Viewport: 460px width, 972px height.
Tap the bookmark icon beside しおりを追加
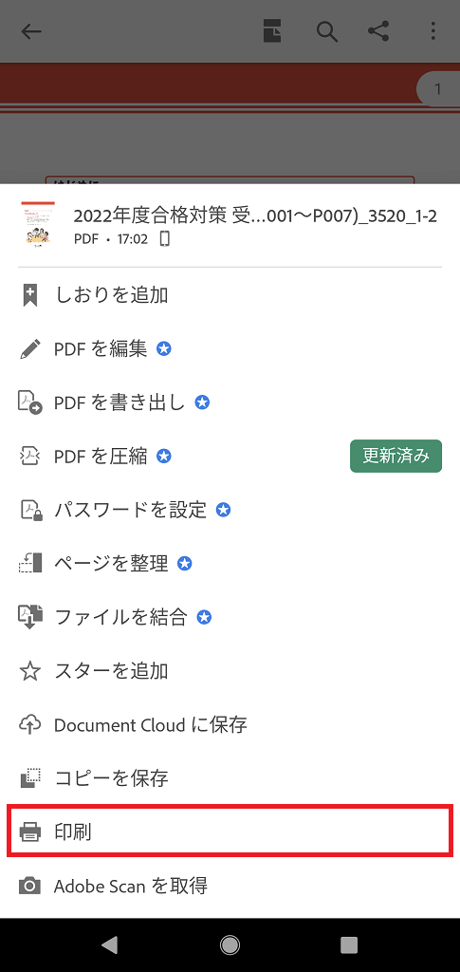pos(29,295)
